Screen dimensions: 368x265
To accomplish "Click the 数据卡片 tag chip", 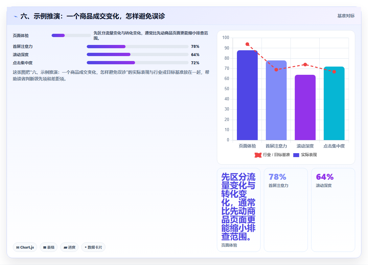I will click(x=93, y=247).
